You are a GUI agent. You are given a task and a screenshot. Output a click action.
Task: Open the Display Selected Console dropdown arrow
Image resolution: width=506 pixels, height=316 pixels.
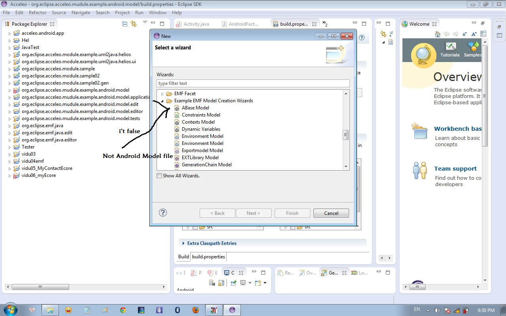click(x=250, y=283)
